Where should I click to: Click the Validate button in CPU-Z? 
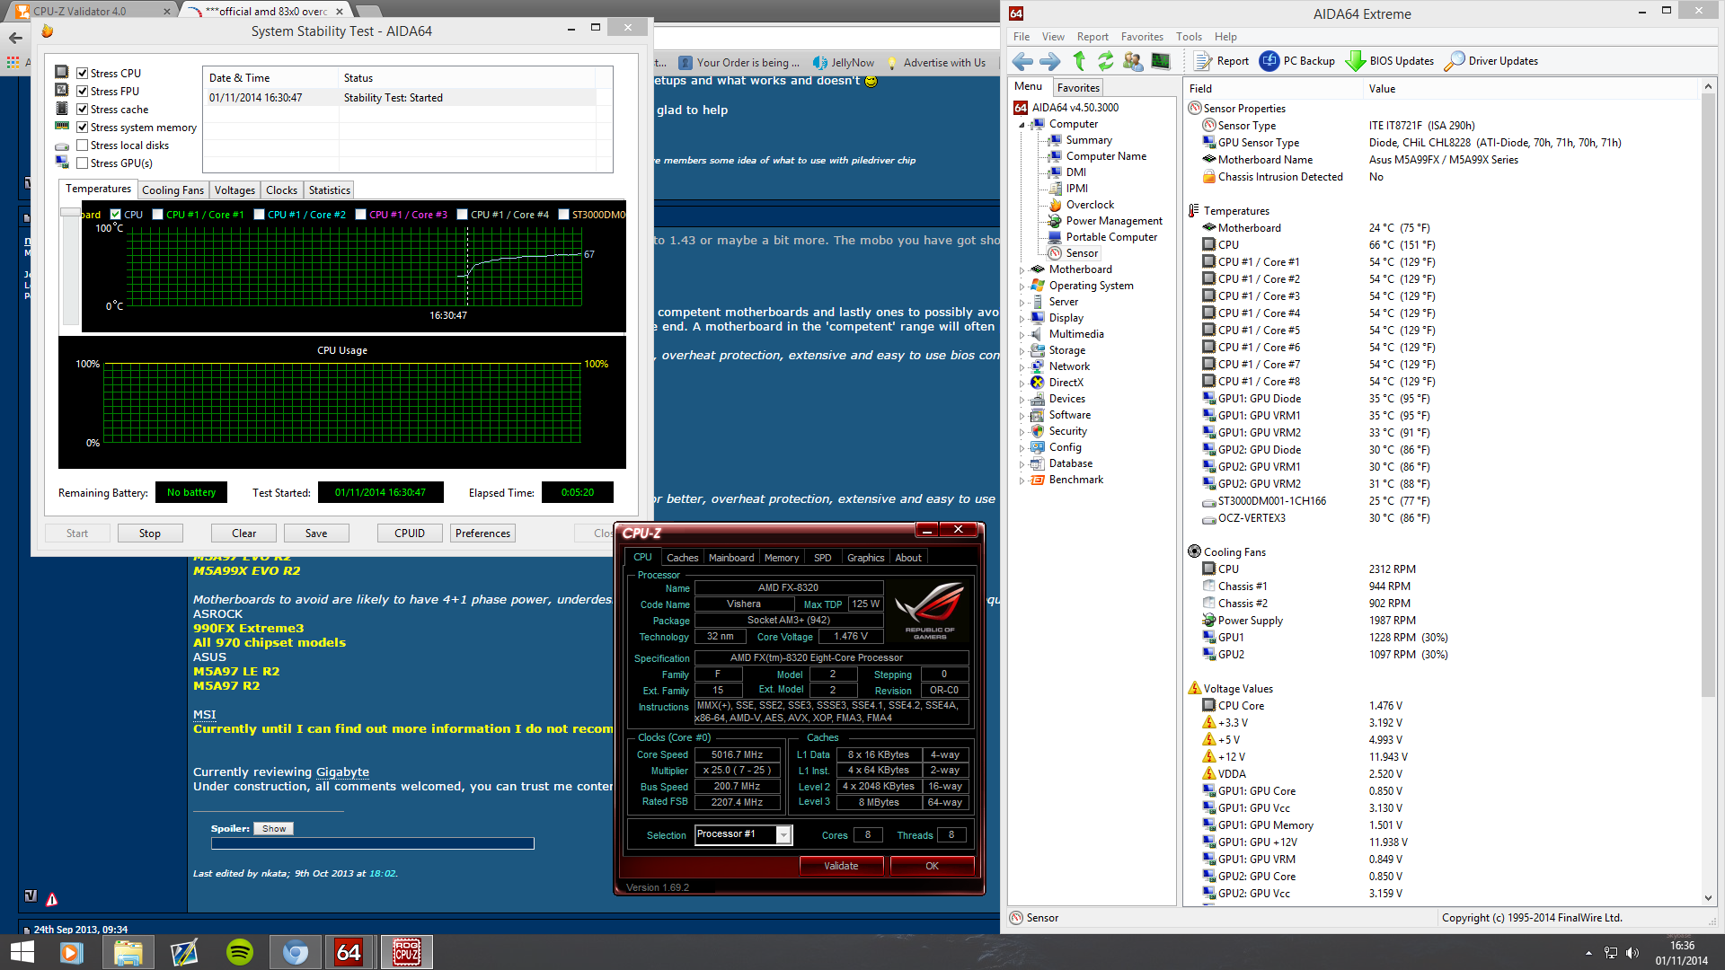[x=841, y=866]
